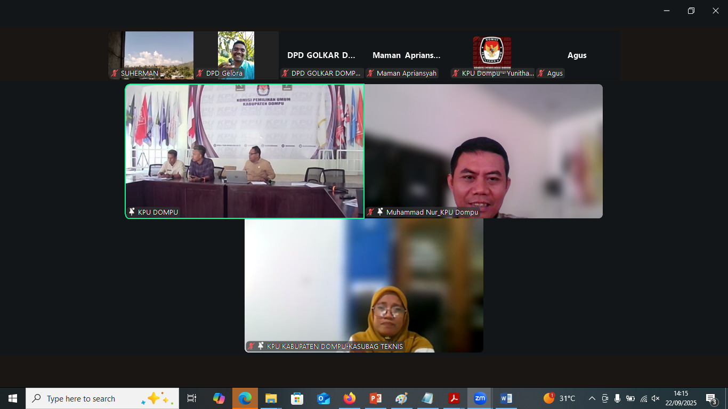Open Microsoft Word from the taskbar
Image resolution: width=728 pixels, height=409 pixels.
(506, 398)
